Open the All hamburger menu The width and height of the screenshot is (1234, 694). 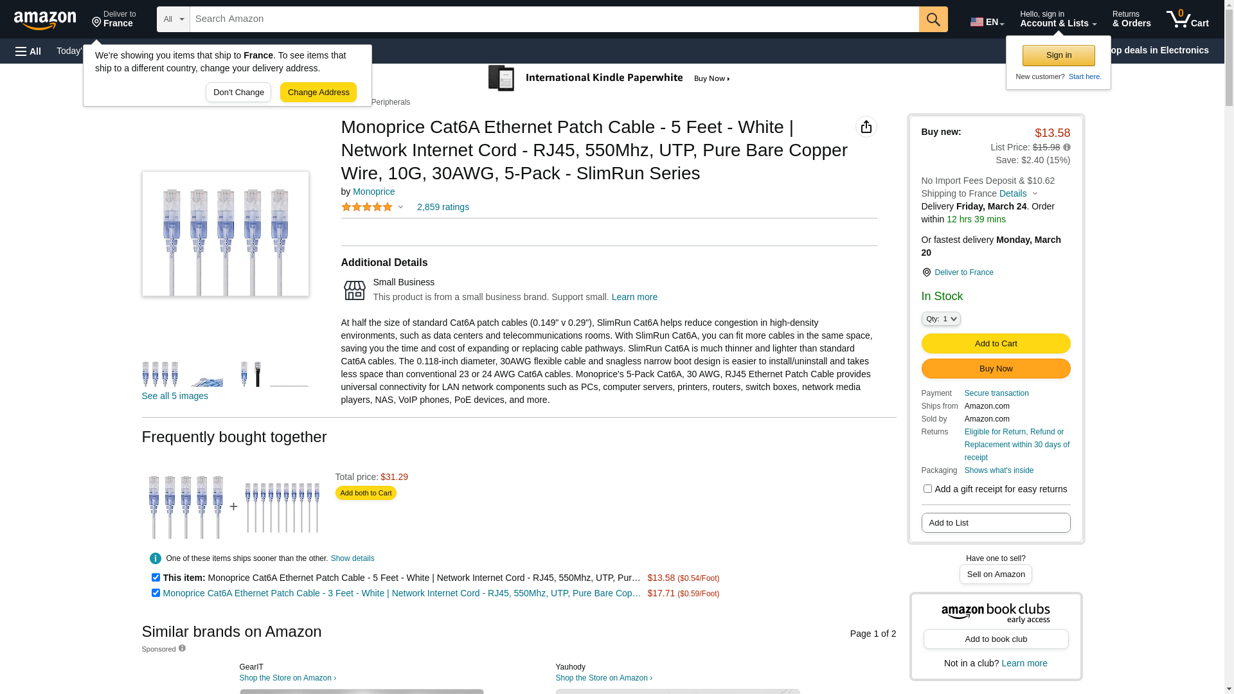click(28, 51)
